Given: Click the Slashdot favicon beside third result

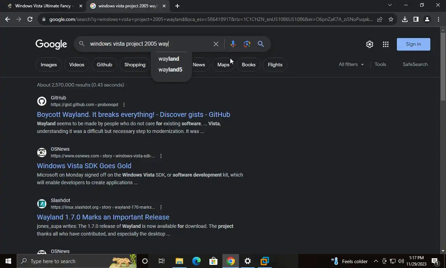Looking at the screenshot, I should (x=42, y=204).
